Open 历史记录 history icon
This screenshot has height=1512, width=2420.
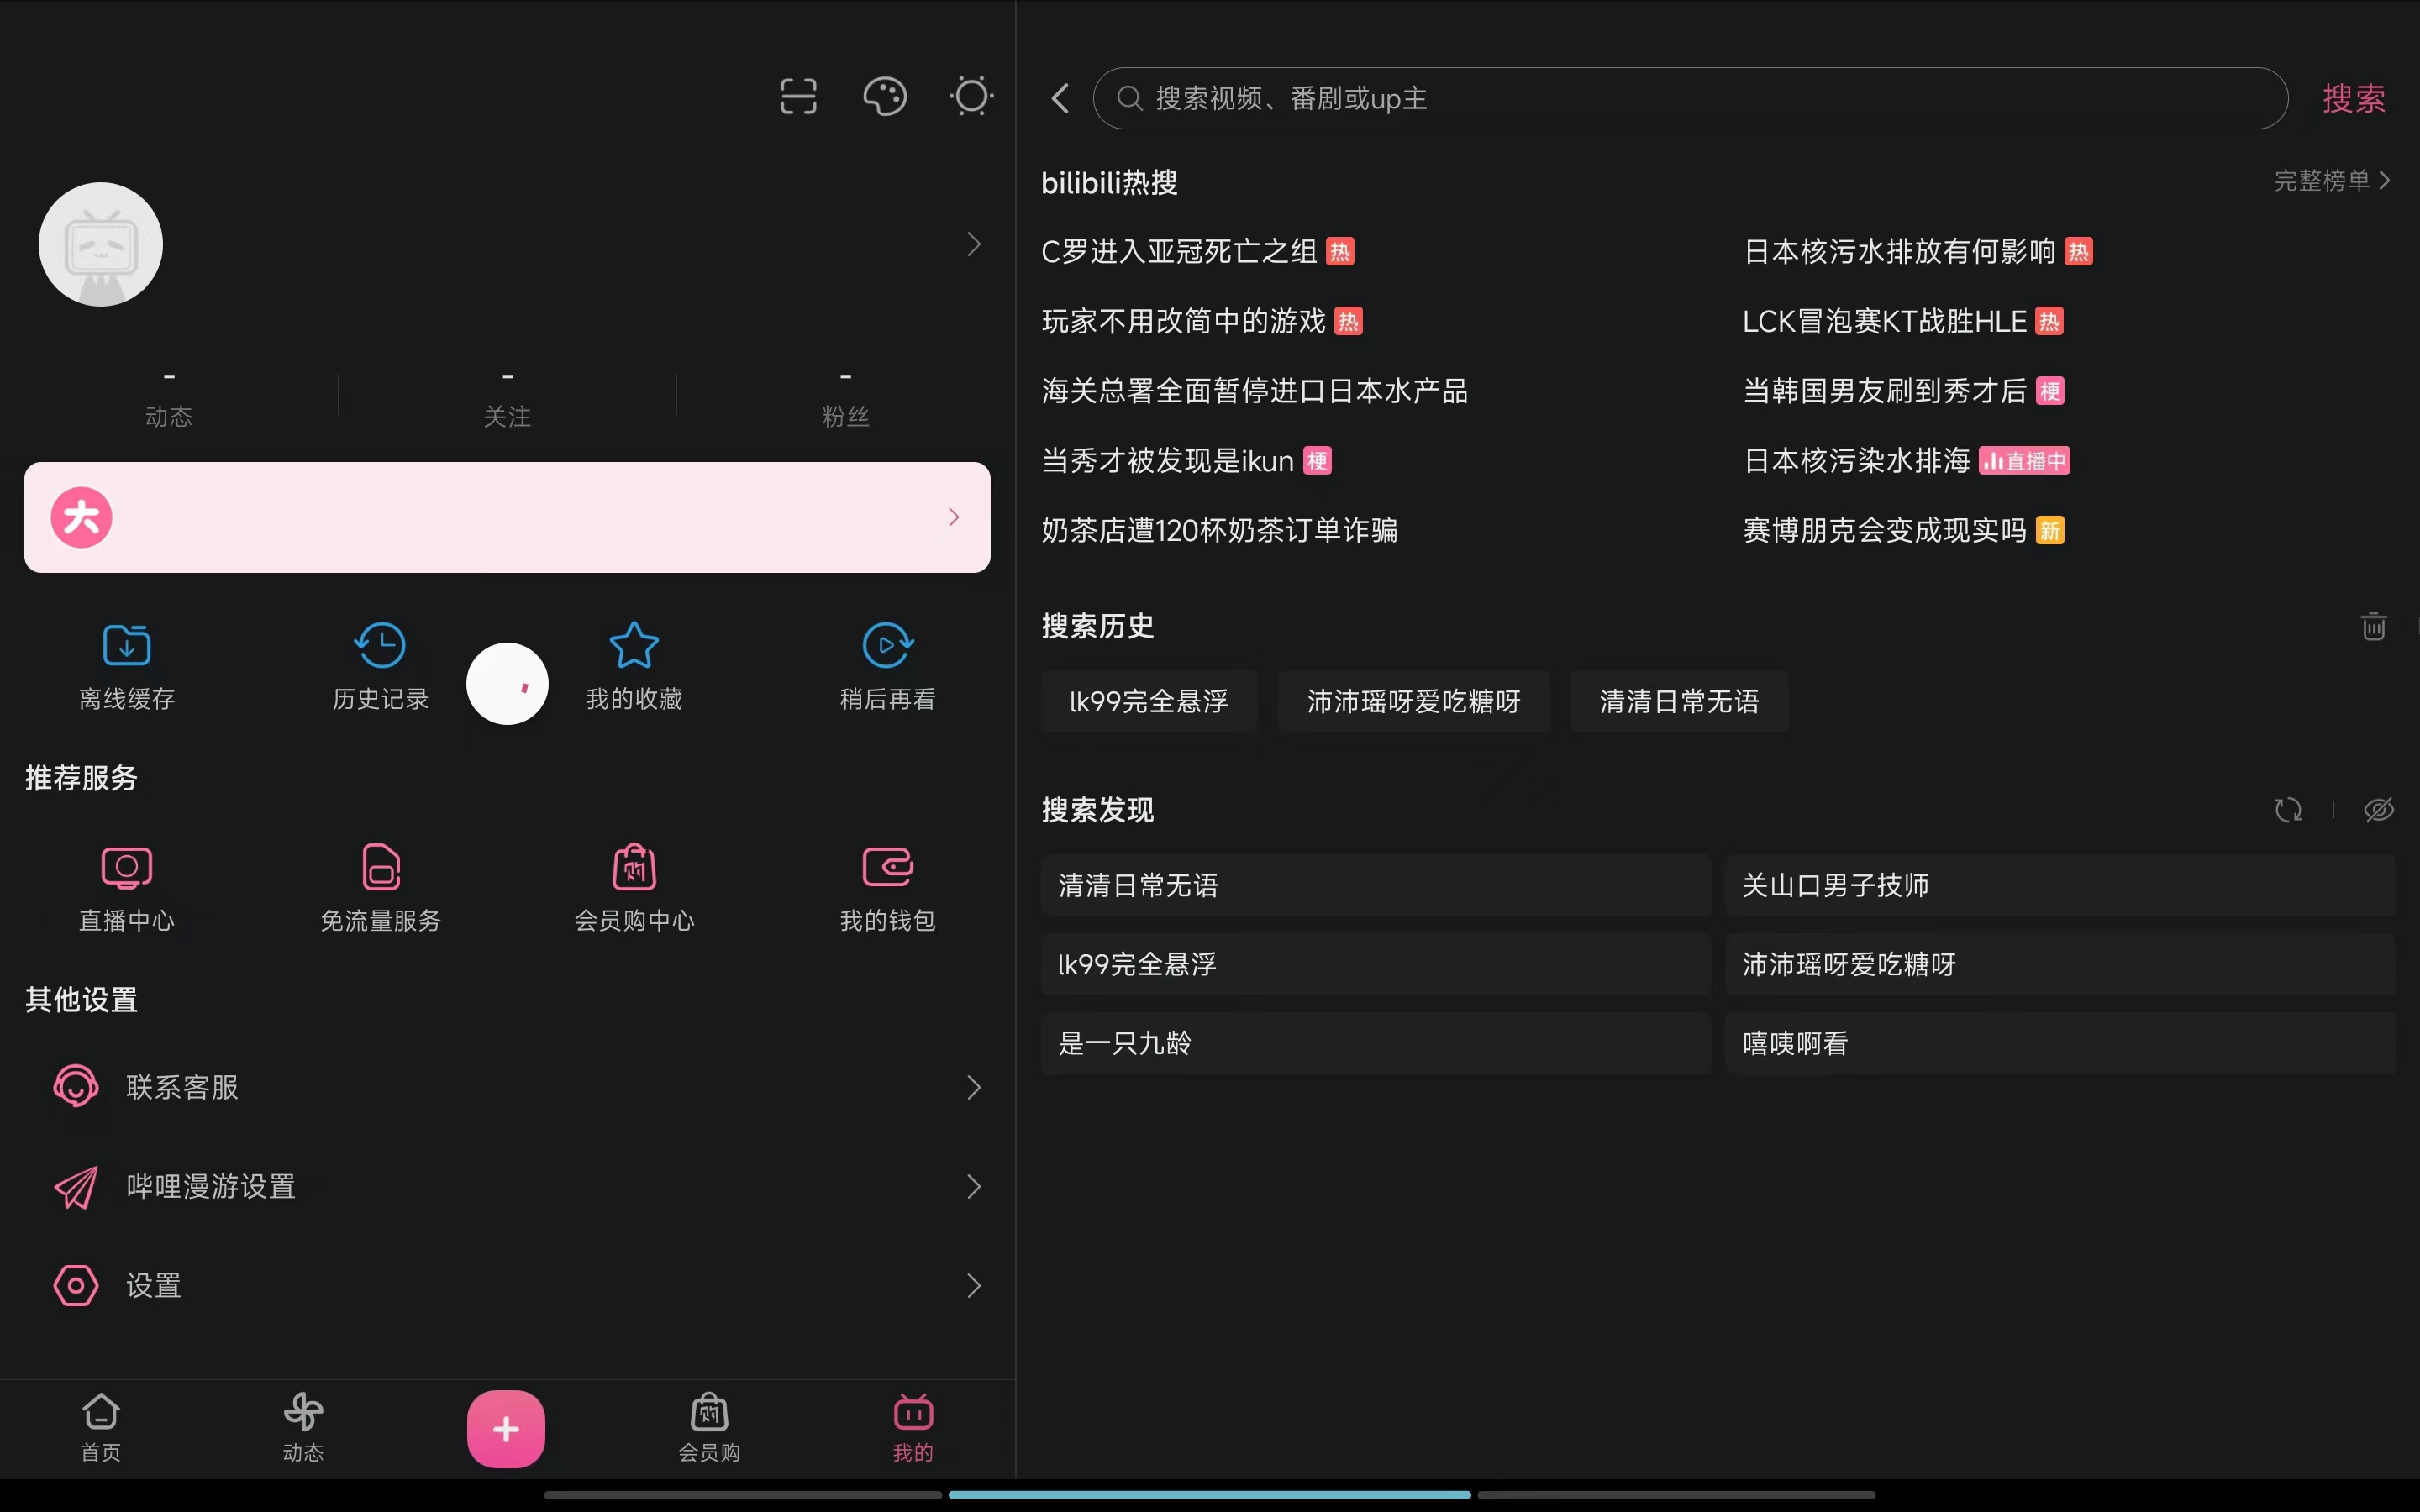point(380,645)
